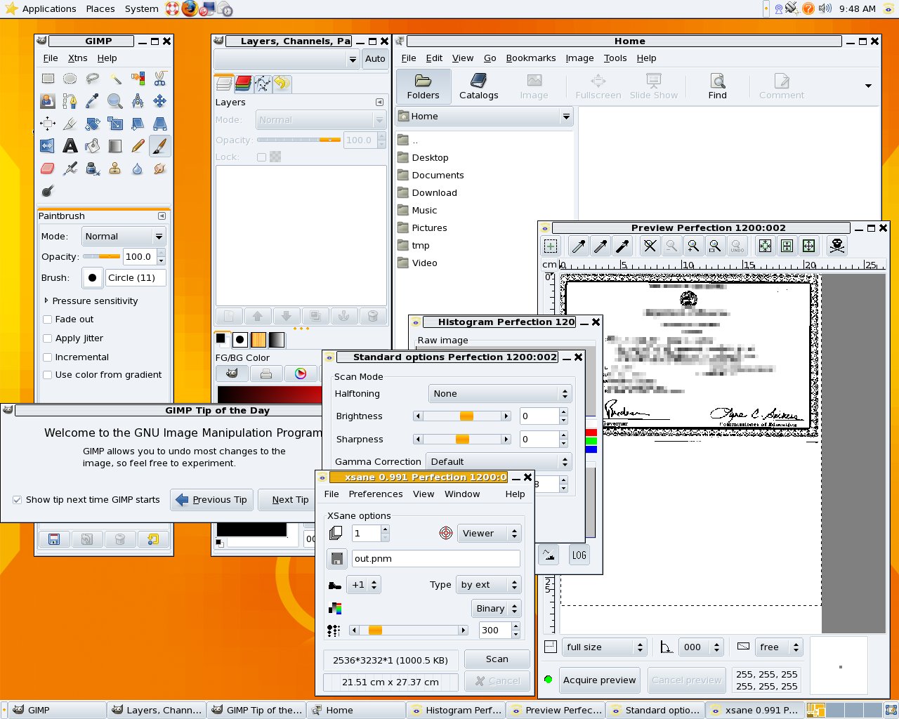The height and width of the screenshot is (719, 899).
Task: Click the Previous Tip button
Action: pos(211,500)
